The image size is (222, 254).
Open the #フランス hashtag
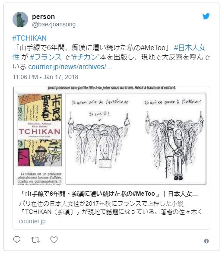[46, 57]
